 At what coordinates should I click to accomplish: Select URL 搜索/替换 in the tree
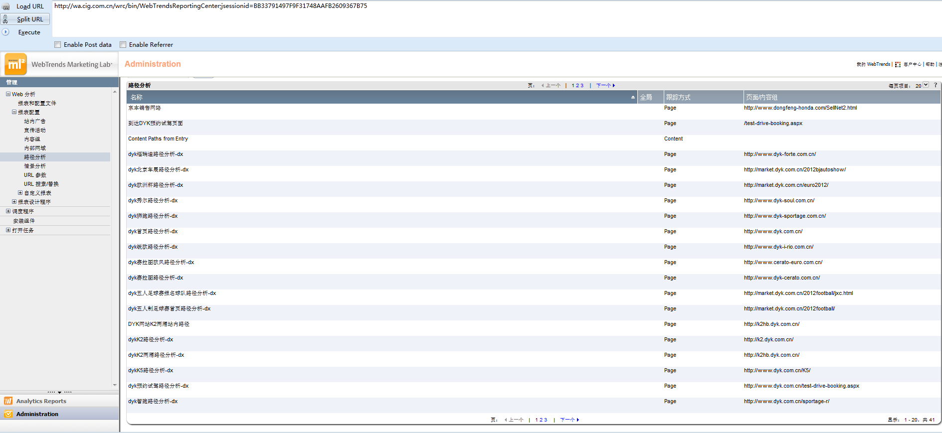(41, 184)
